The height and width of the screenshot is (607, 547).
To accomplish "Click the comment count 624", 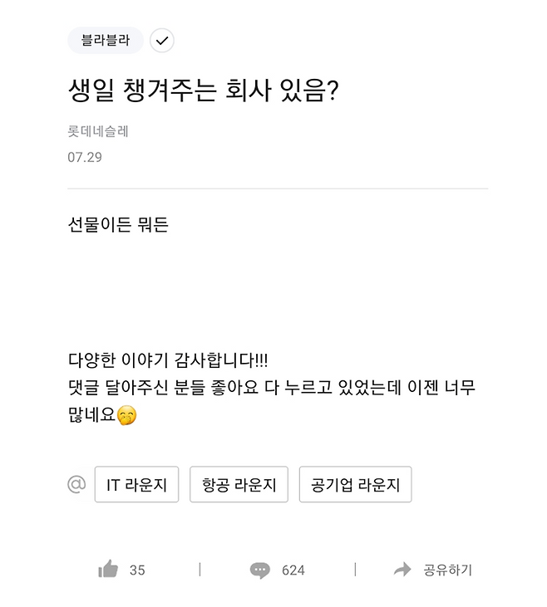I will (293, 570).
